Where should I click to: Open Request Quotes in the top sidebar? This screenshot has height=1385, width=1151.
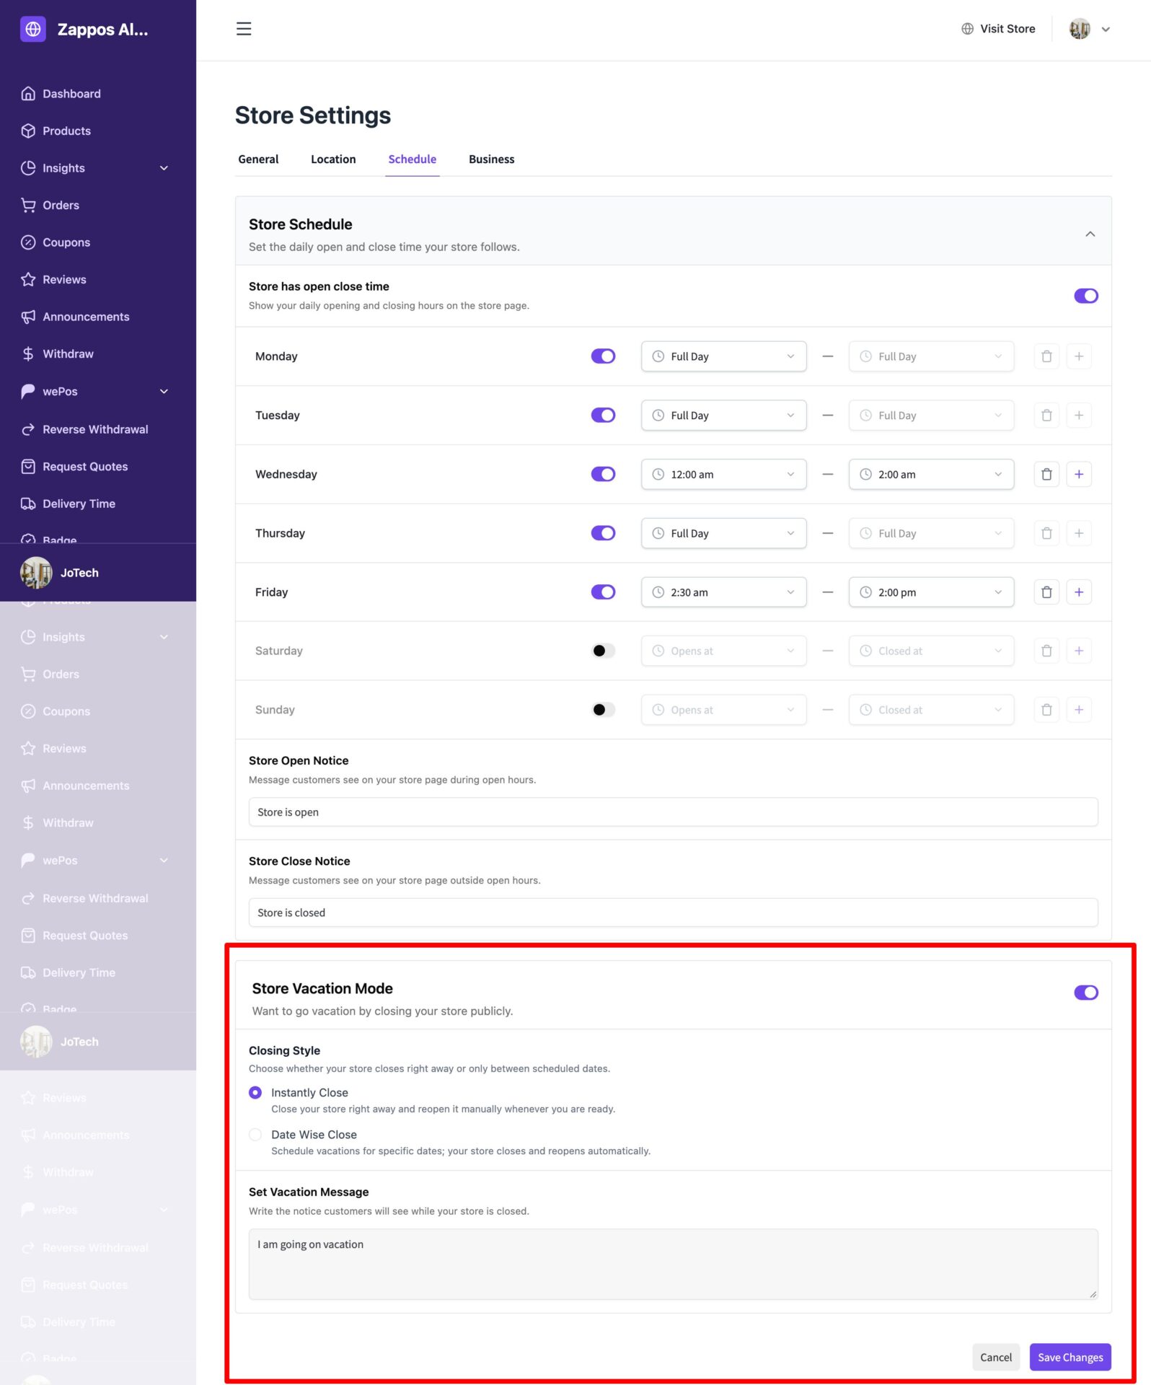click(85, 467)
